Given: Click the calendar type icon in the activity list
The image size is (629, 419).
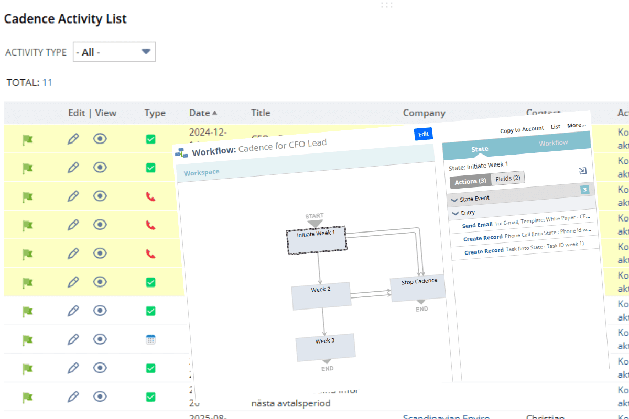Looking at the screenshot, I should point(151,339).
